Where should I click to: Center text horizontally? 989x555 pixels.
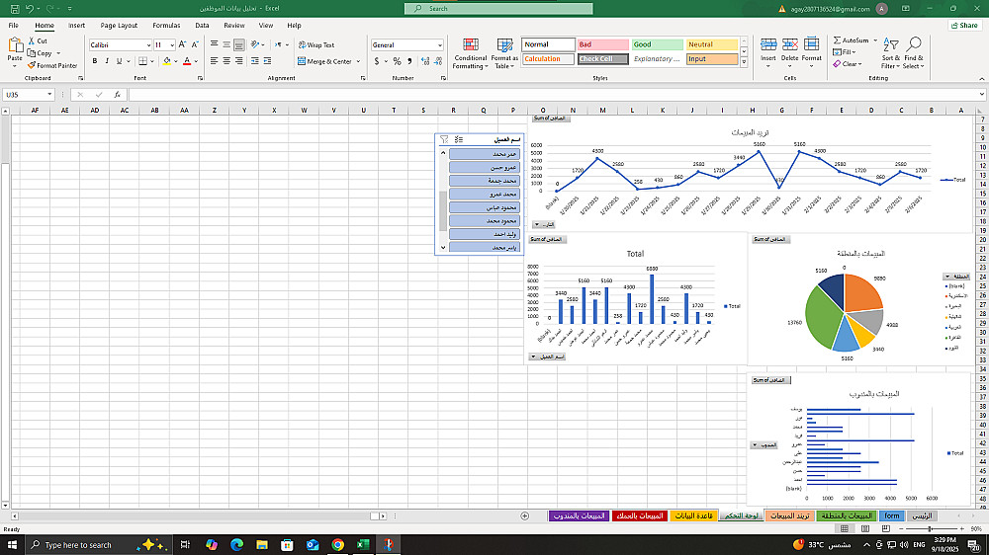click(226, 61)
